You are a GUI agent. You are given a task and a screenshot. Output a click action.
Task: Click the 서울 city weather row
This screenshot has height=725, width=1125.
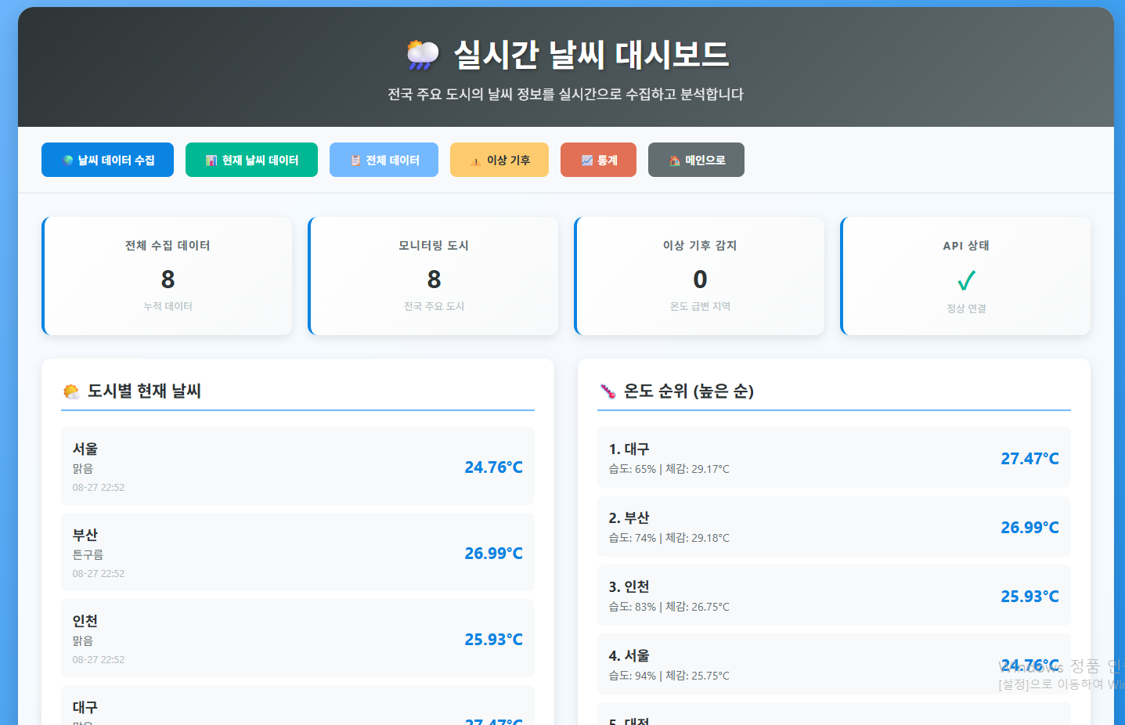(297, 466)
